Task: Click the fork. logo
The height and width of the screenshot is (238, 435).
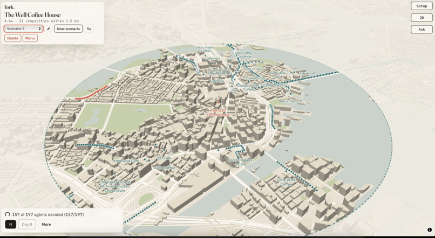Action: pos(9,7)
